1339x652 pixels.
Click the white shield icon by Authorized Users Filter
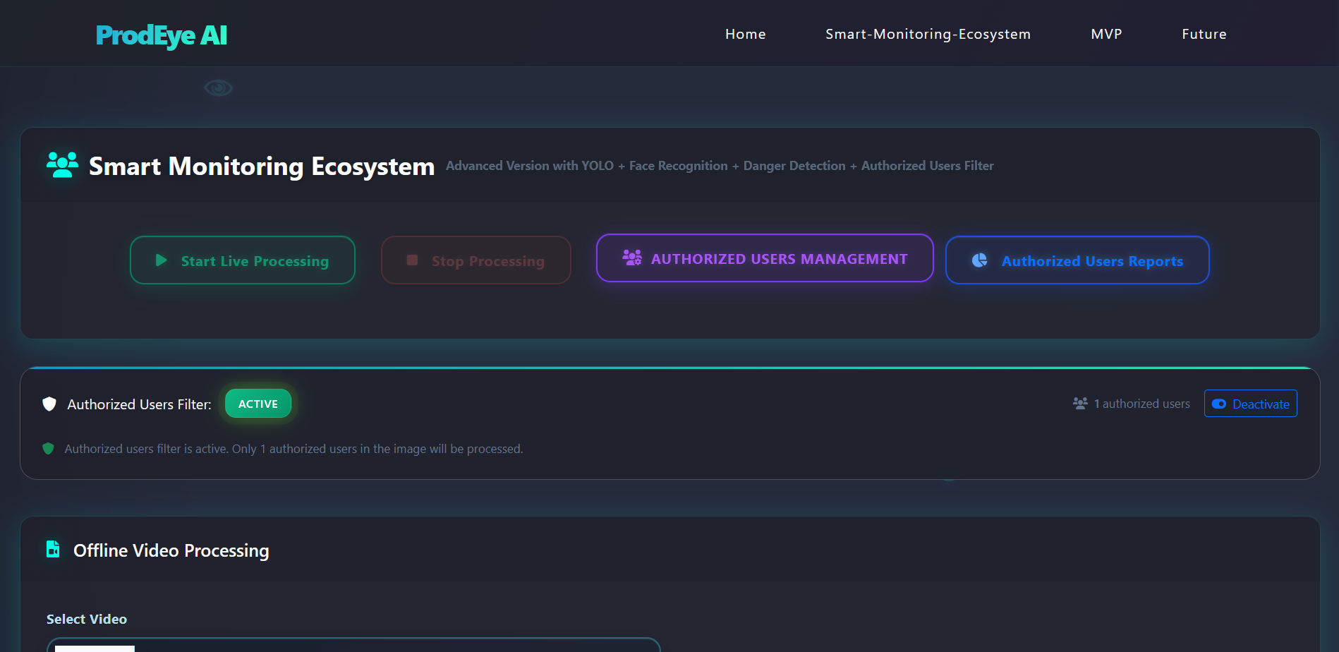[x=49, y=404]
